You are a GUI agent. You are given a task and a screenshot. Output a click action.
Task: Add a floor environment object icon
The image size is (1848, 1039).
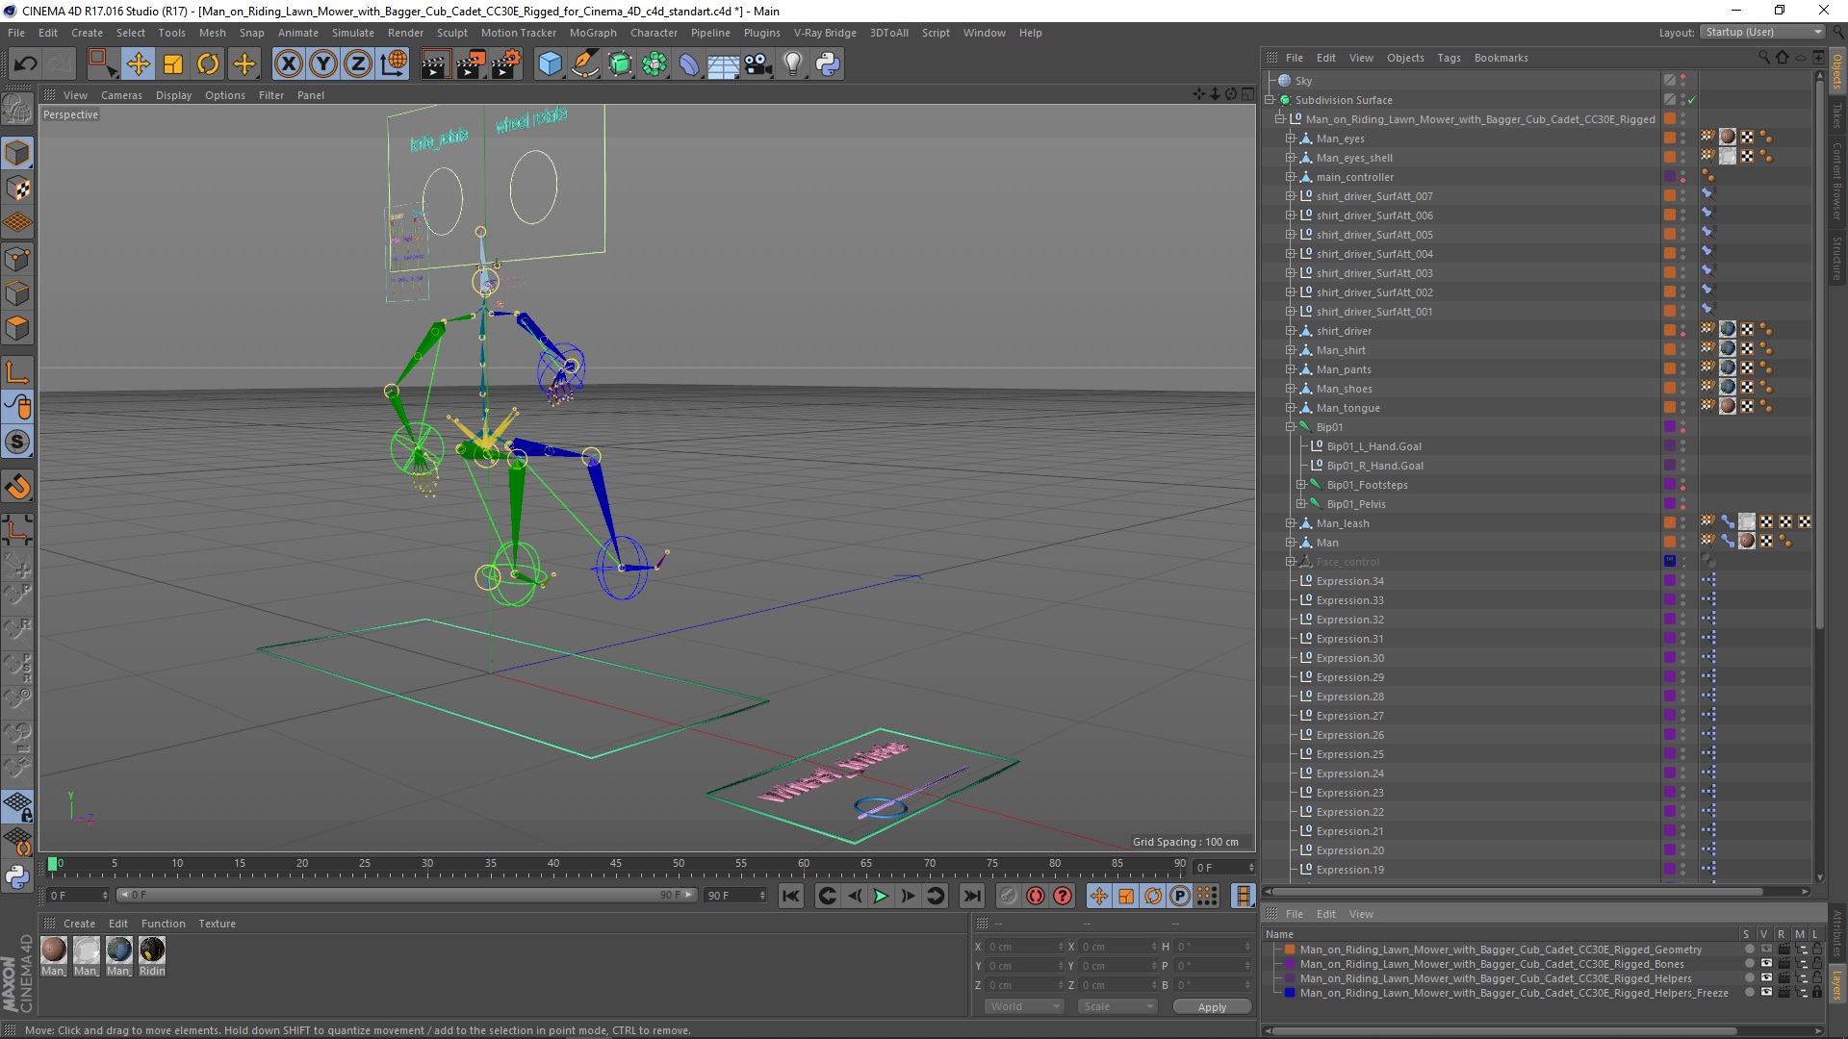(x=723, y=64)
